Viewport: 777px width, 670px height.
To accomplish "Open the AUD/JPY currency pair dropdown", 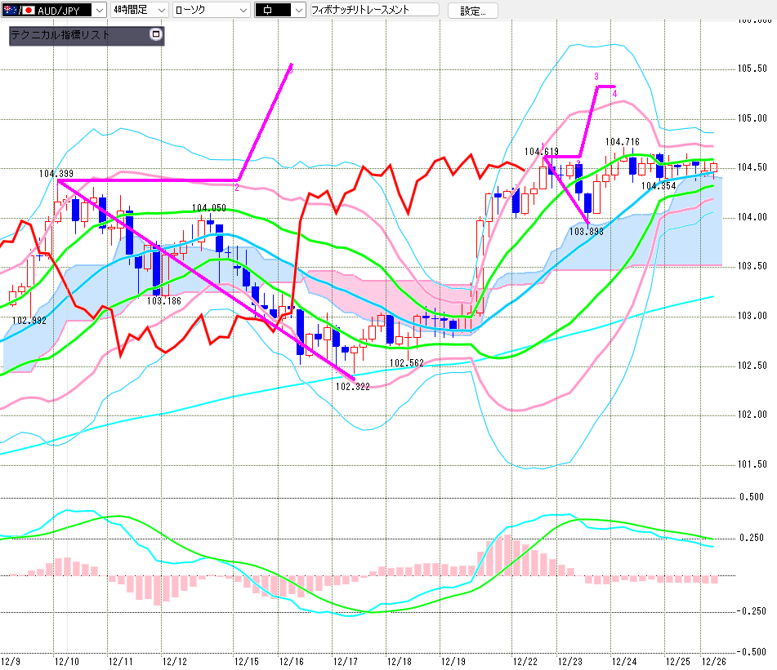I will (99, 11).
